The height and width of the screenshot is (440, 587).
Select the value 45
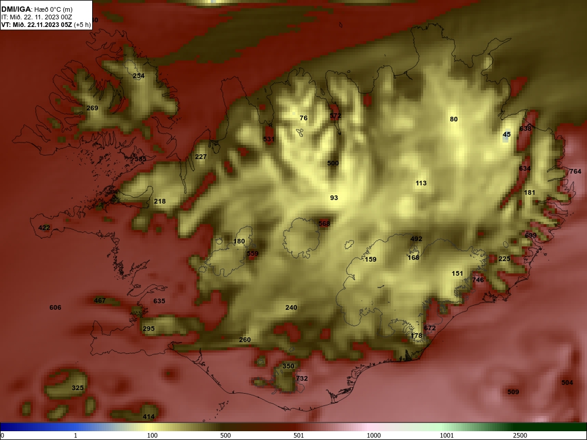(x=507, y=134)
